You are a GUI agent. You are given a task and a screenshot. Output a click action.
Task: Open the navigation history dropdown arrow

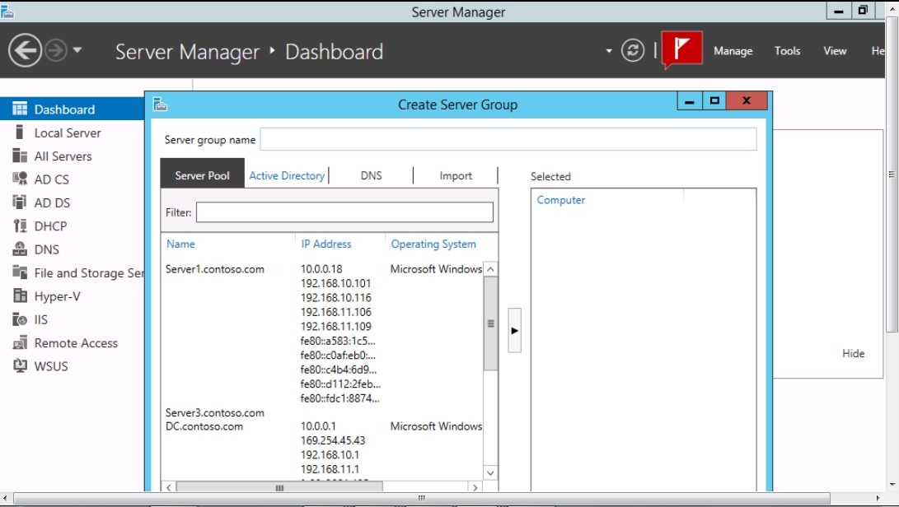pyautogui.click(x=77, y=50)
